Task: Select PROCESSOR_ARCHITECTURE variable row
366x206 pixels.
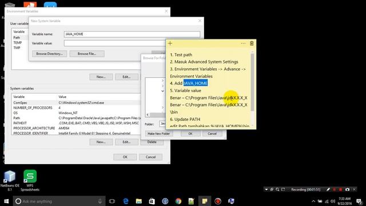Action: point(76,128)
